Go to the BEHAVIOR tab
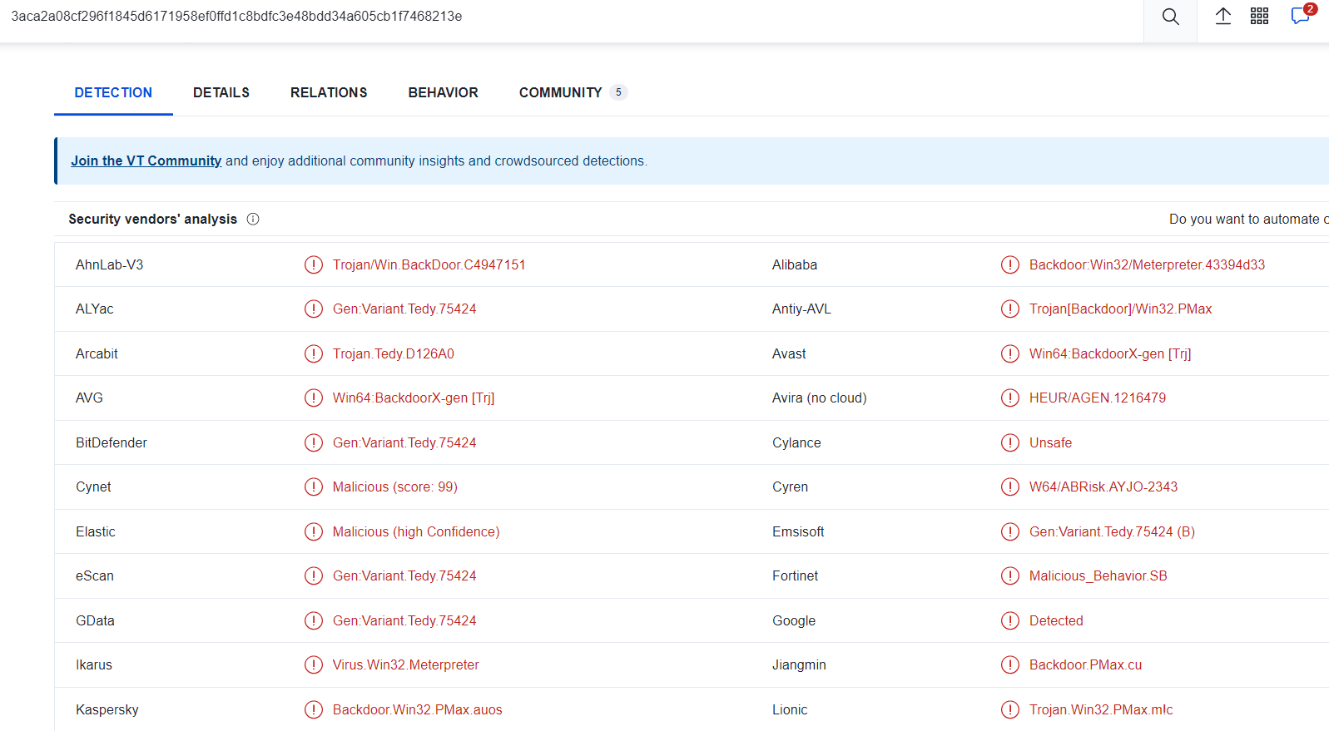The height and width of the screenshot is (731, 1329). (x=443, y=92)
